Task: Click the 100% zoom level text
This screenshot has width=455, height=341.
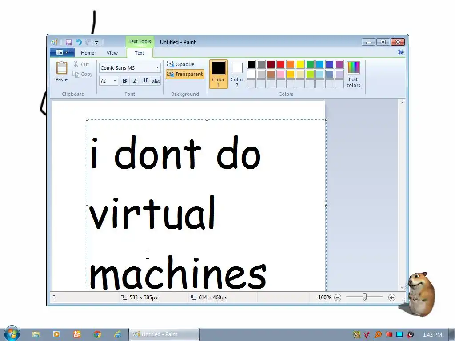Action: 324,297
